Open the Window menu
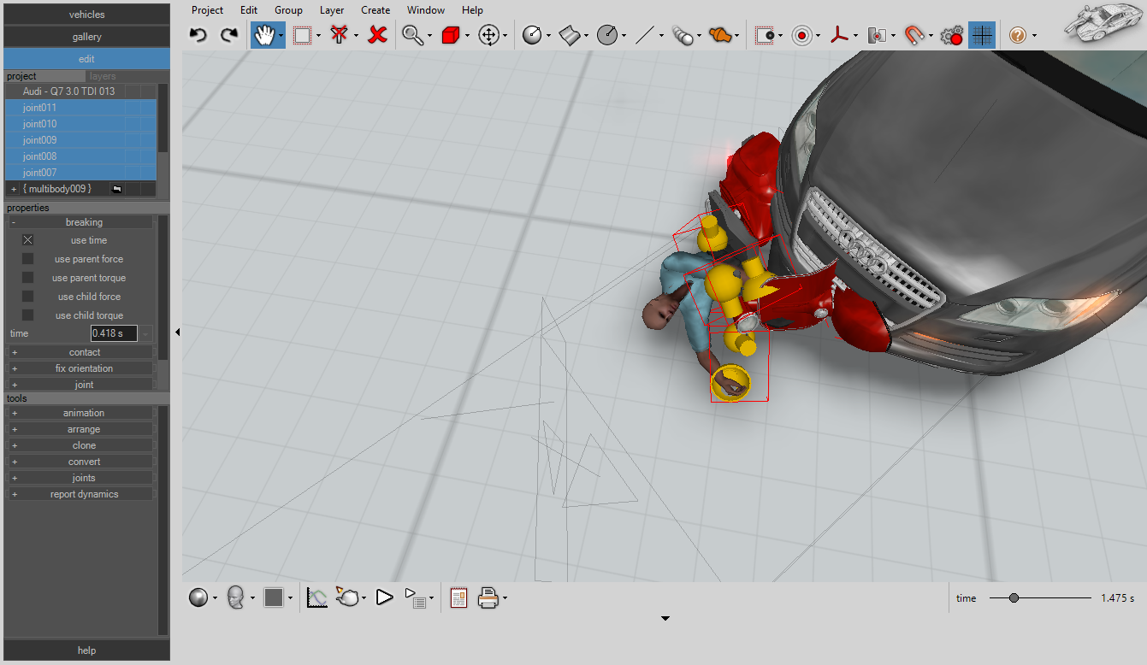Screen dimensions: 1147x665 tap(426, 10)
